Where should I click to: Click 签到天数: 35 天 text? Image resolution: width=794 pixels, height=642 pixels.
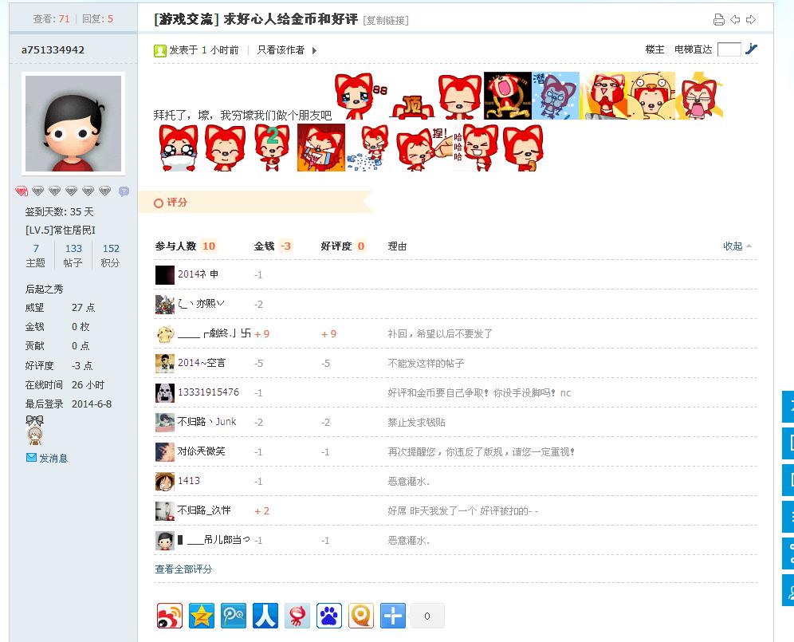tap(59, 212)
